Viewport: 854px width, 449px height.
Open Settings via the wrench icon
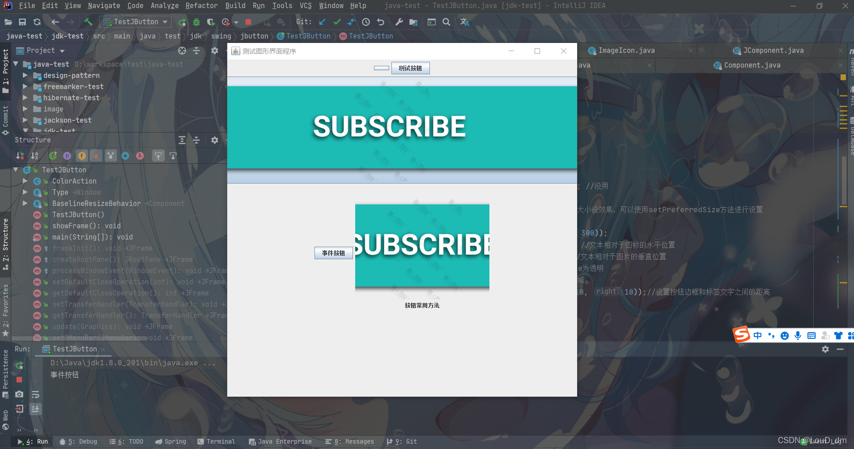399,22
